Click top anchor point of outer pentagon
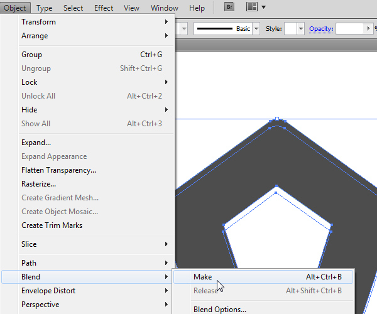The width and height of the screenshot is (377, 314). pyautogui.click(x=277, y=119)
